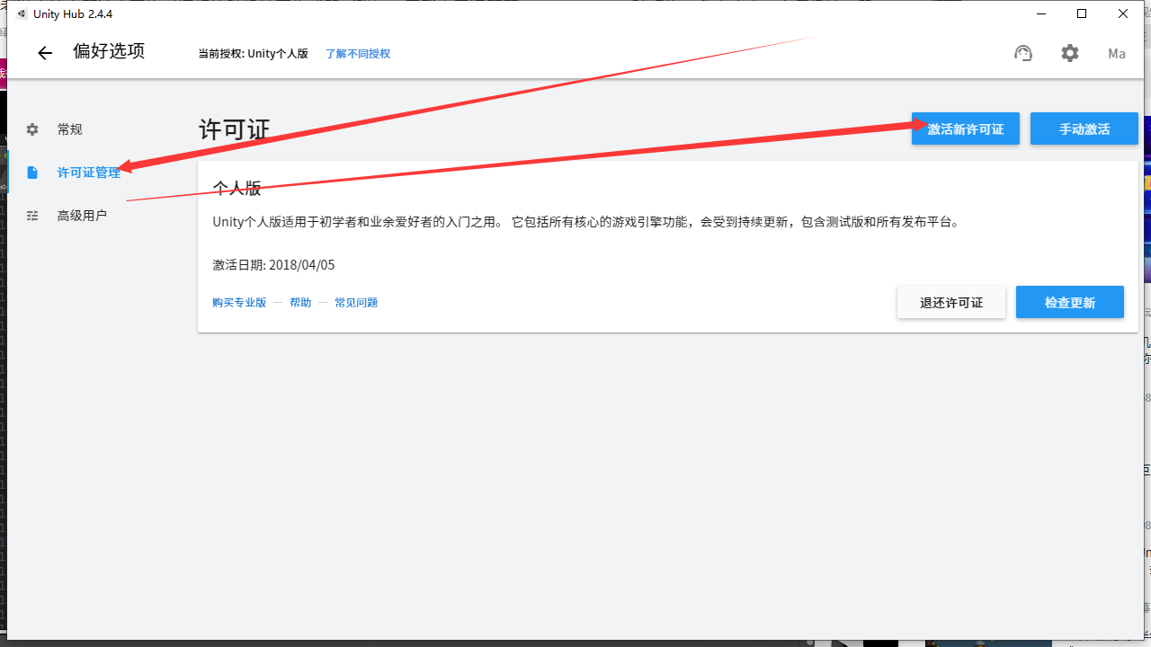
Task: Click the document icon beside 许可证管理
Action: (x=32, y=172)
